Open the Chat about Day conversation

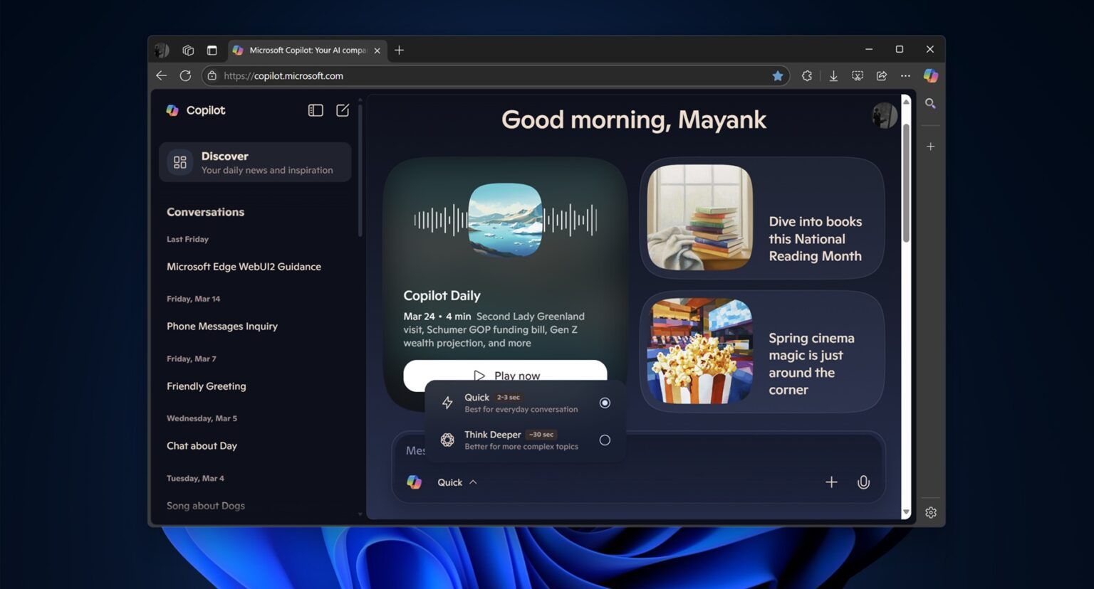pyautogui.click(x=202, y=446)
